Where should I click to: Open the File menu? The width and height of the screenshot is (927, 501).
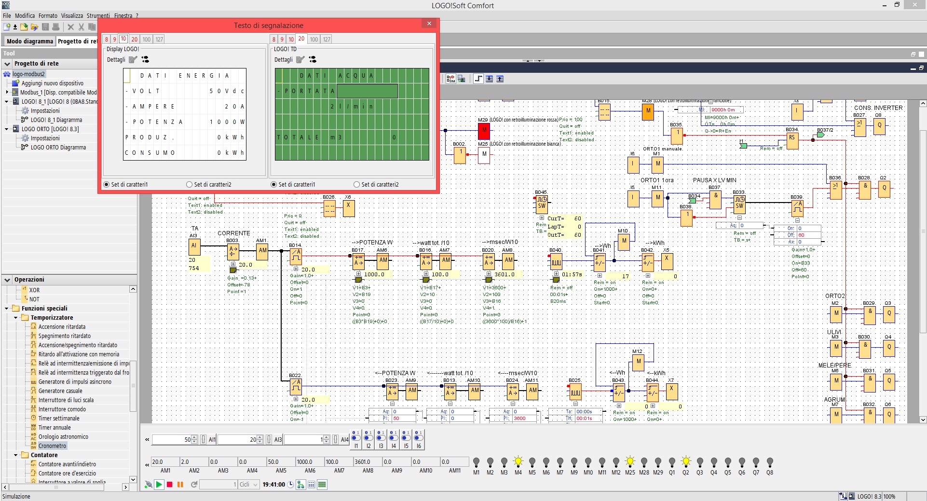7,15
